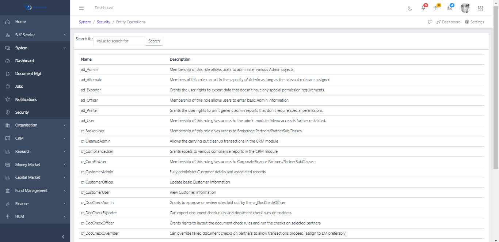Screen dimensions: 499x242
Task: Open the apps grid icon at top right
Action: coord(480,8)
